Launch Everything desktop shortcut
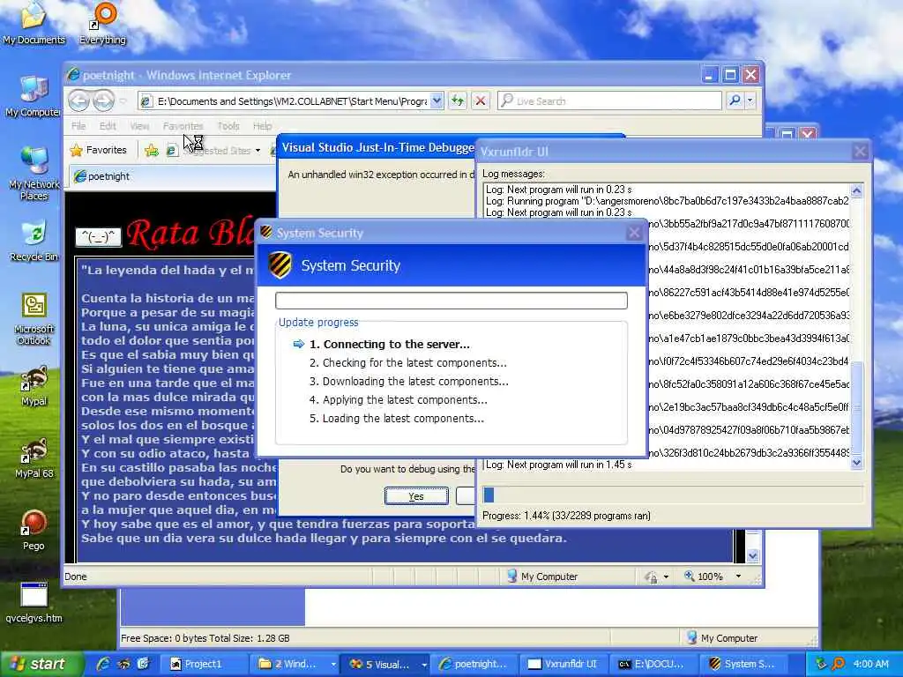 coord(102,23)
